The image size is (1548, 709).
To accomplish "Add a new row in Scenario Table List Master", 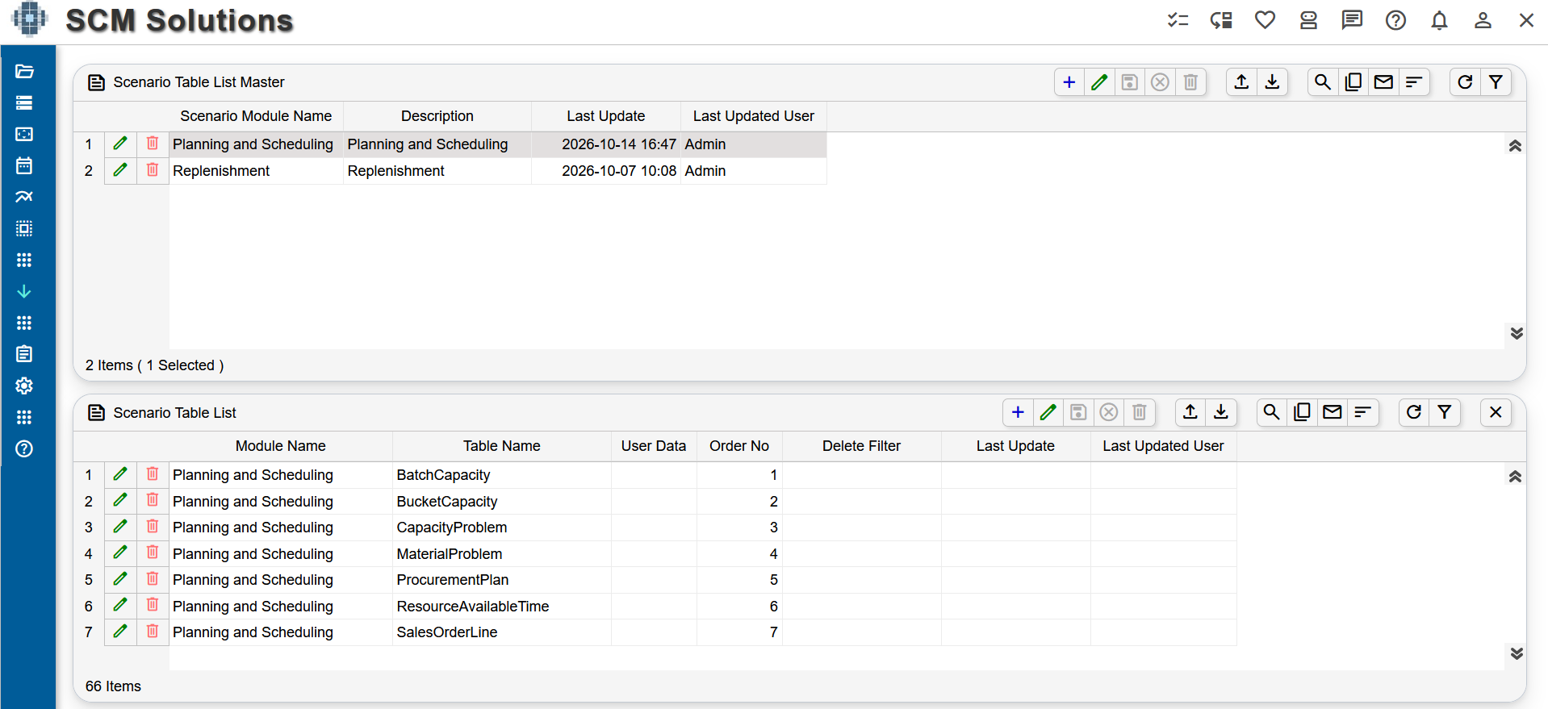I will pyautogui.click(x=1069, y=82).
